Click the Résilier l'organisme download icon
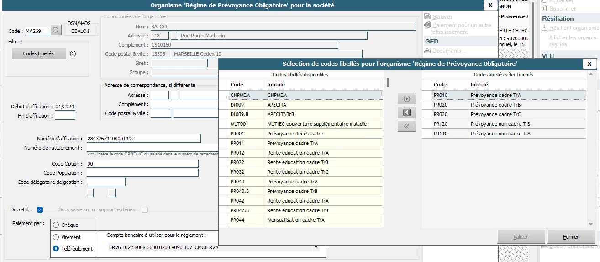Screen dimensions: 600x262 [544, 28]
